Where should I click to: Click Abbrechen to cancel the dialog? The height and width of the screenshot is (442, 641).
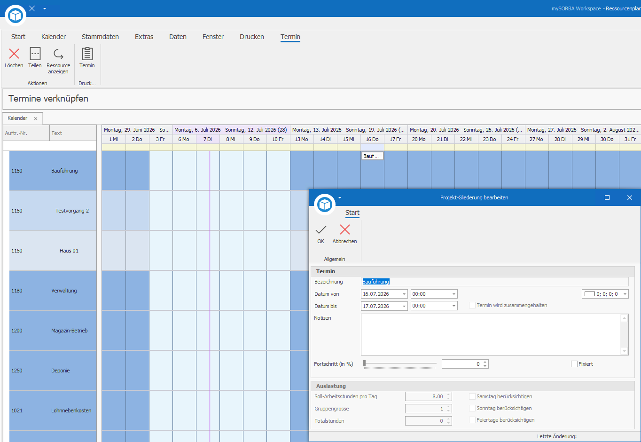coord(345,229)
